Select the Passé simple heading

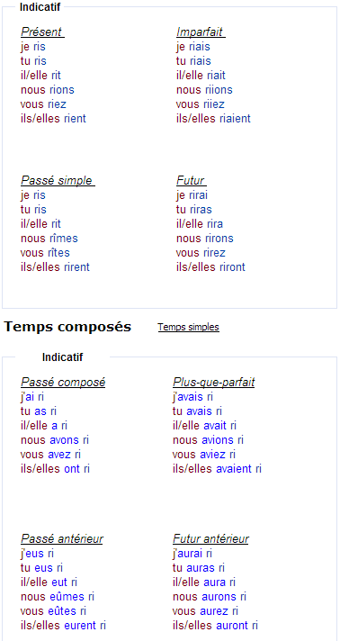pos(58,180)
